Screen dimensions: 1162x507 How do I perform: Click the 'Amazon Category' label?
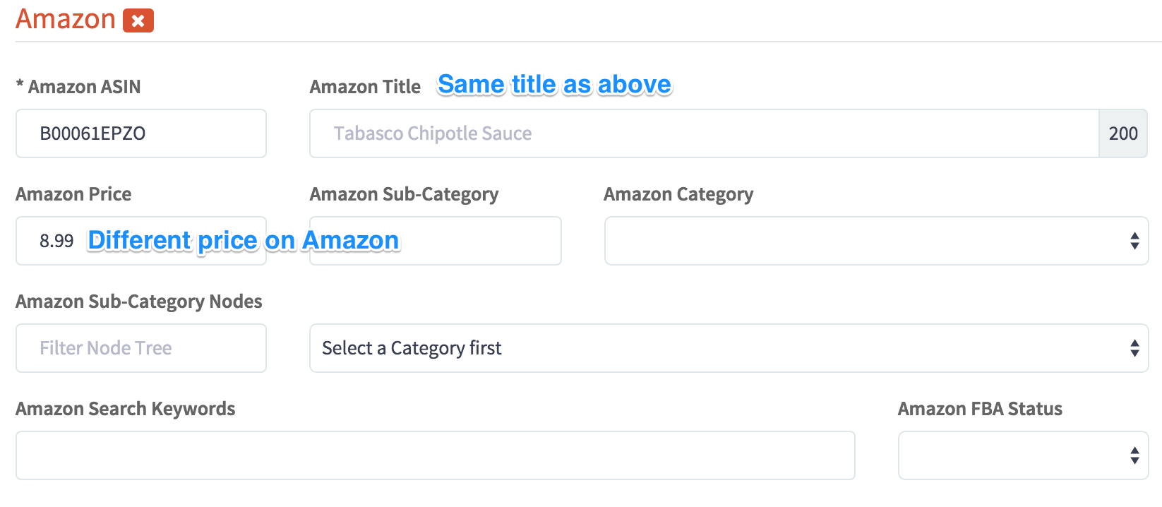[x=678, y=194]
